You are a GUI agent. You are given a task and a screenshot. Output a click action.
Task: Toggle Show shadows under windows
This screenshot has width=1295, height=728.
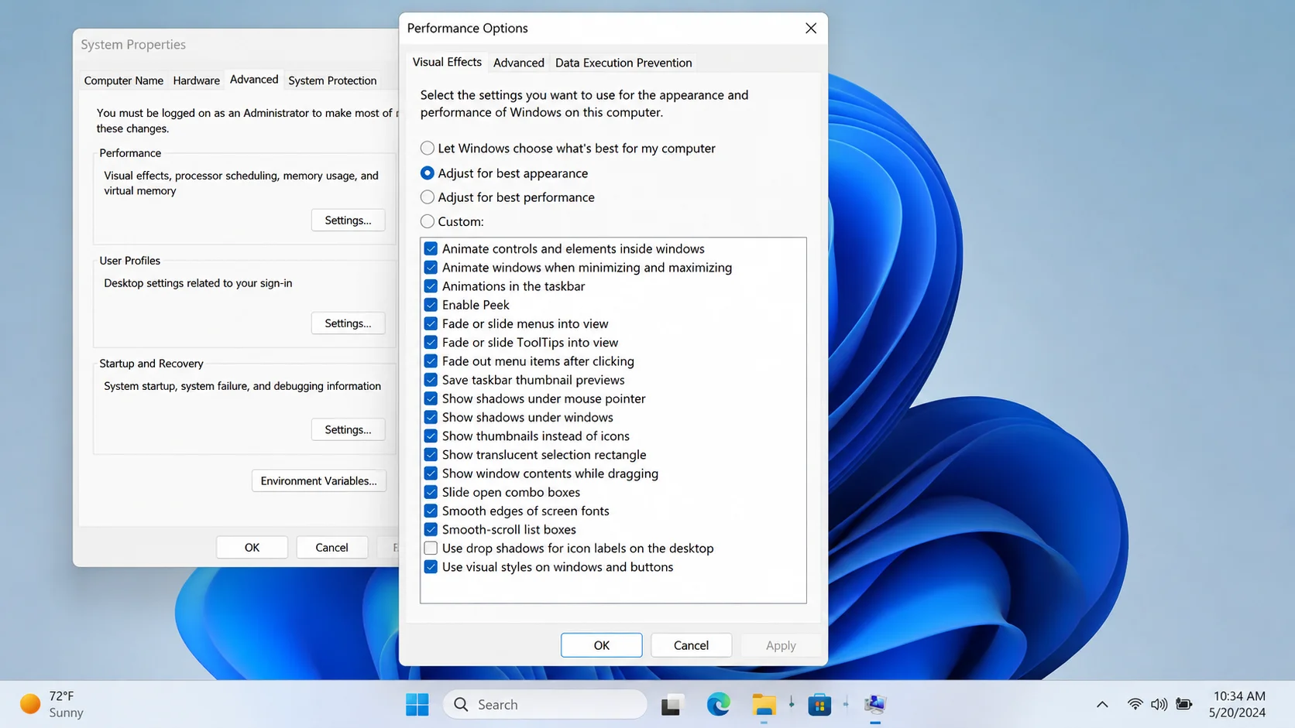431,417
